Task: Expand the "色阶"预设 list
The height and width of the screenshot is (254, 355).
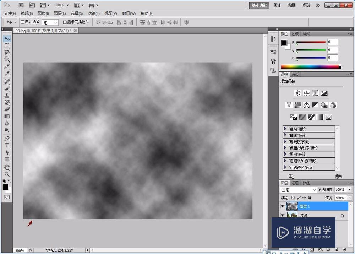Action: [x=285, y=129]
